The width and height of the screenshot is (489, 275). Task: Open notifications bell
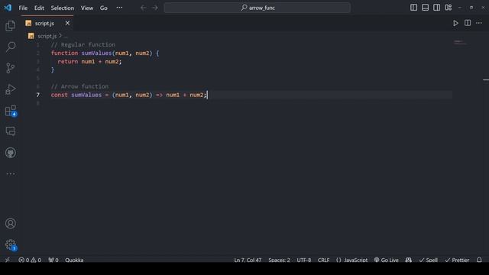click(479, 260)
